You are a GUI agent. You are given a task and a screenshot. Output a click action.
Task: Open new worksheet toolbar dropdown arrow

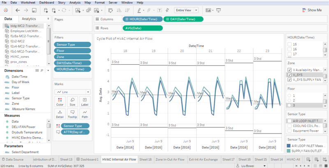pos(83,10)
